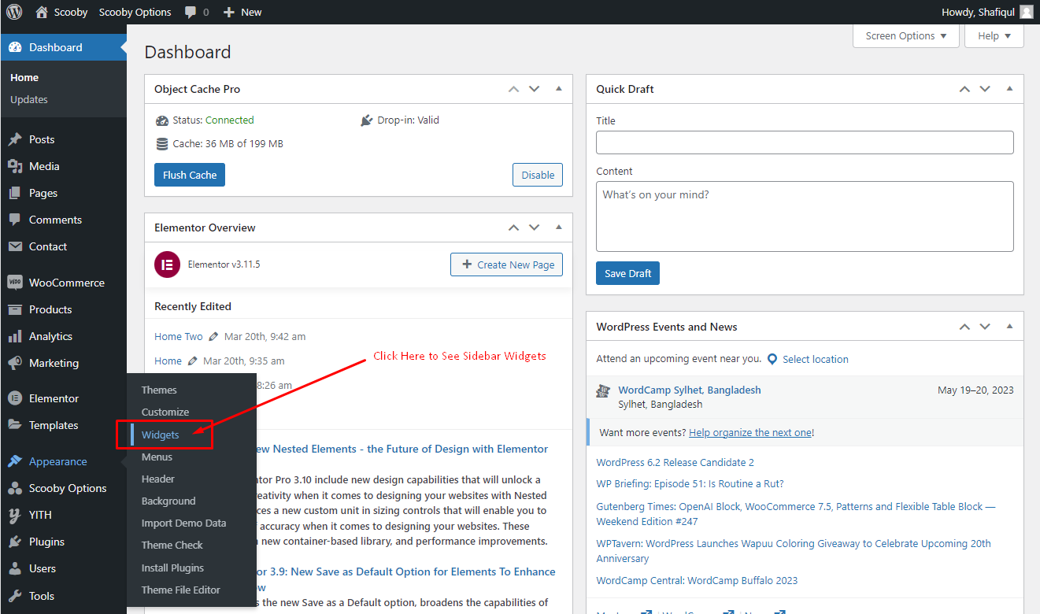Click the Users person icon

tap(15, 568)
